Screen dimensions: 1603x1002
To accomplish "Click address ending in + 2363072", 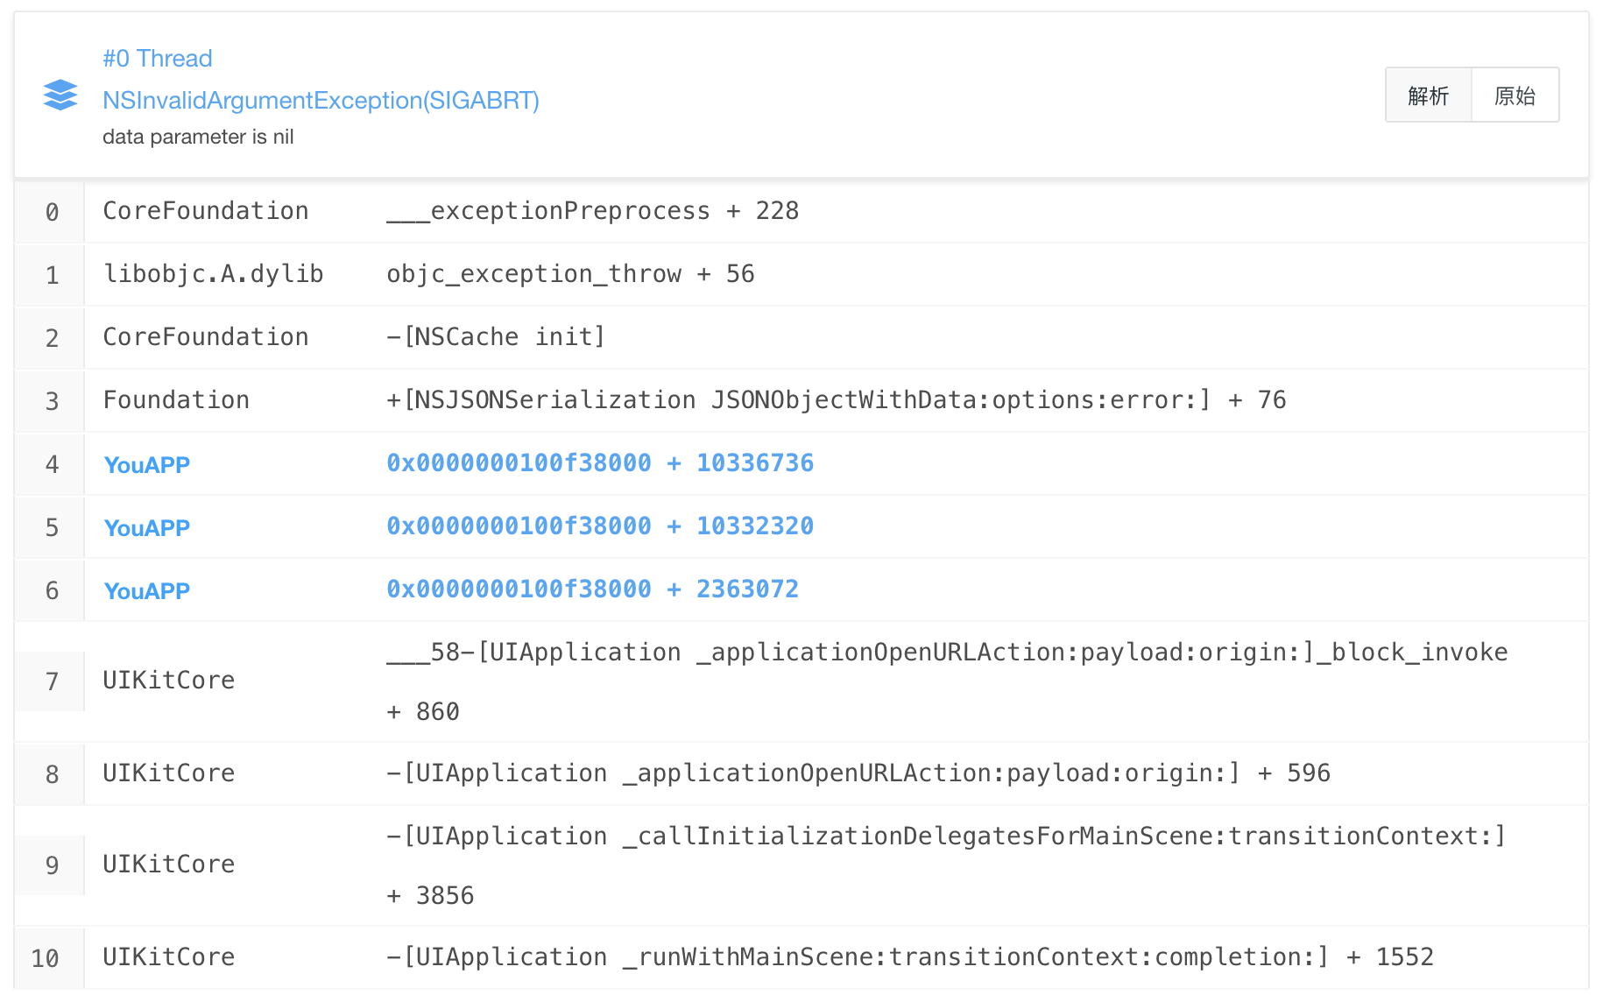I will click(x=592, y=589).
